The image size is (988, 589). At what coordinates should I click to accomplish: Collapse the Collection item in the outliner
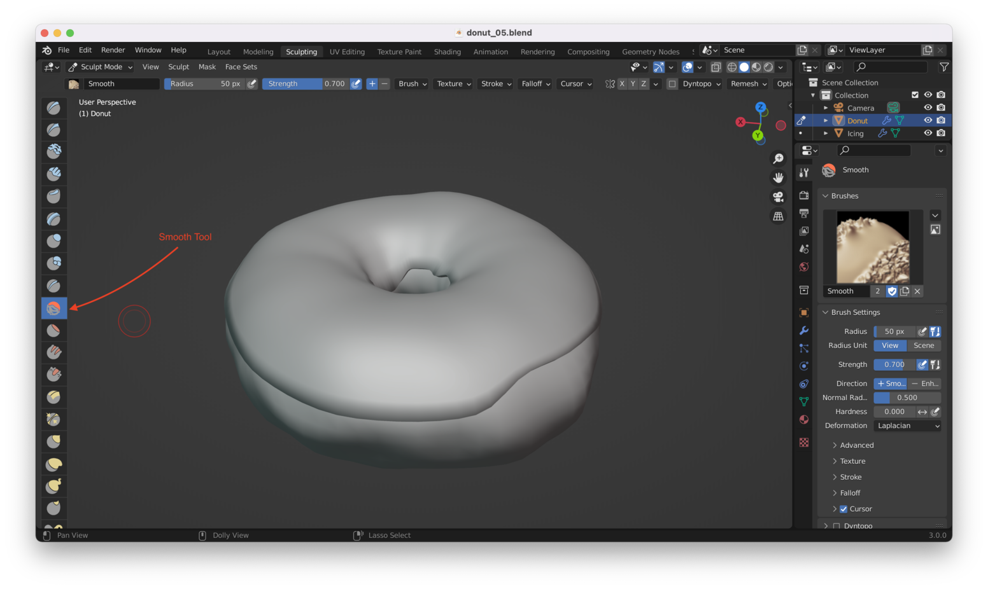pyautogui.click(x=814, y=95)
